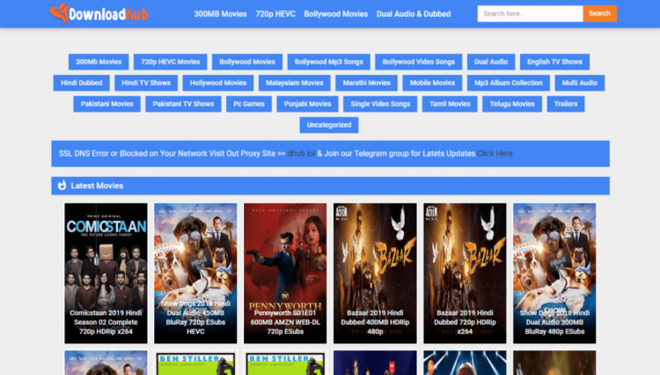Open the Pc Games category
Image resolution: width=660 pixels, height=375 pixels.
[249, 104]
